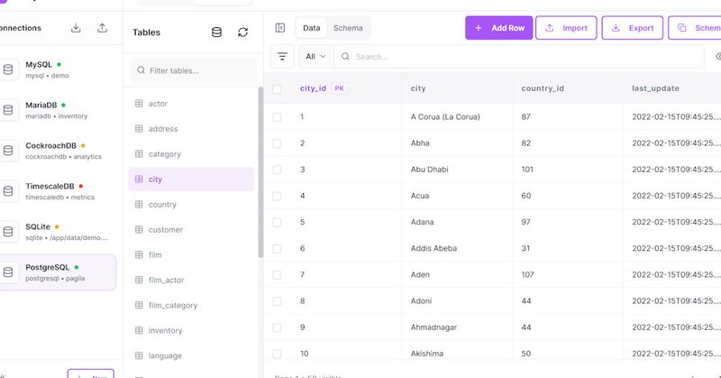Sort by the country_id column header
The image size is (721, 378).
click(x=543, y=88)
